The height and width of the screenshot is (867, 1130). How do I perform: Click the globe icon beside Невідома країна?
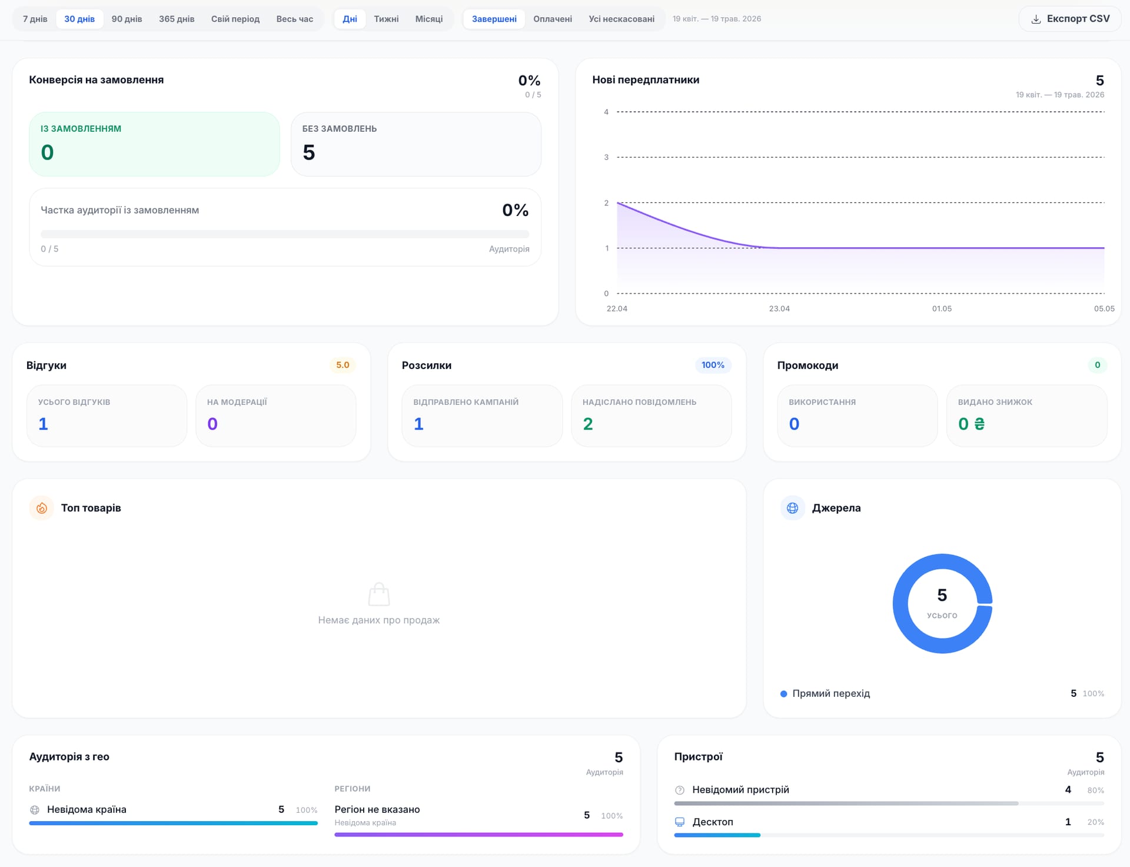point(35,810)
